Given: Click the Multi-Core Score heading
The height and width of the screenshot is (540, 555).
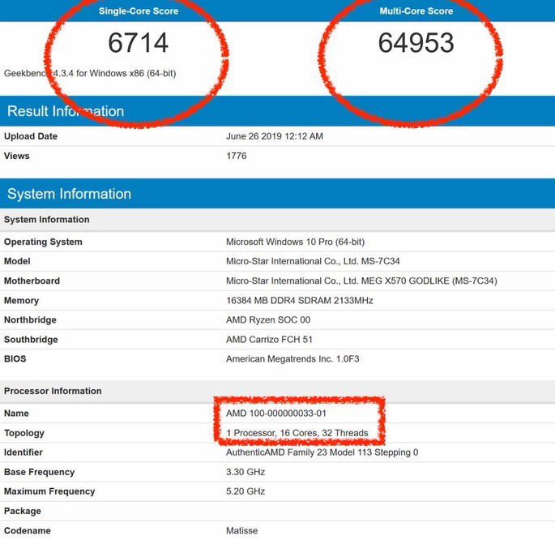Looking at the screenshot, I should coord(416,11).
